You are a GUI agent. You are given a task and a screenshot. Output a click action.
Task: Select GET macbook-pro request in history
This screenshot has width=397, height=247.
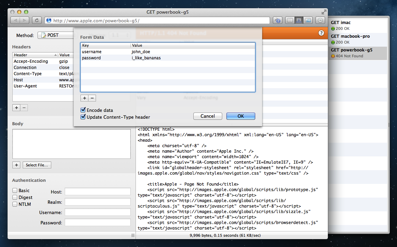coord(358,39)
